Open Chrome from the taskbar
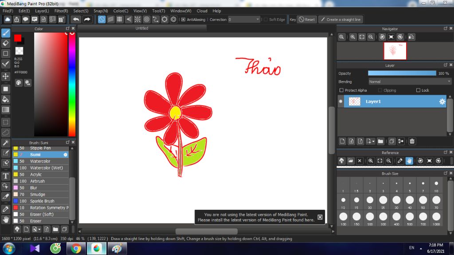The width and height of the screenshot is (454, 255). [76, 249]
